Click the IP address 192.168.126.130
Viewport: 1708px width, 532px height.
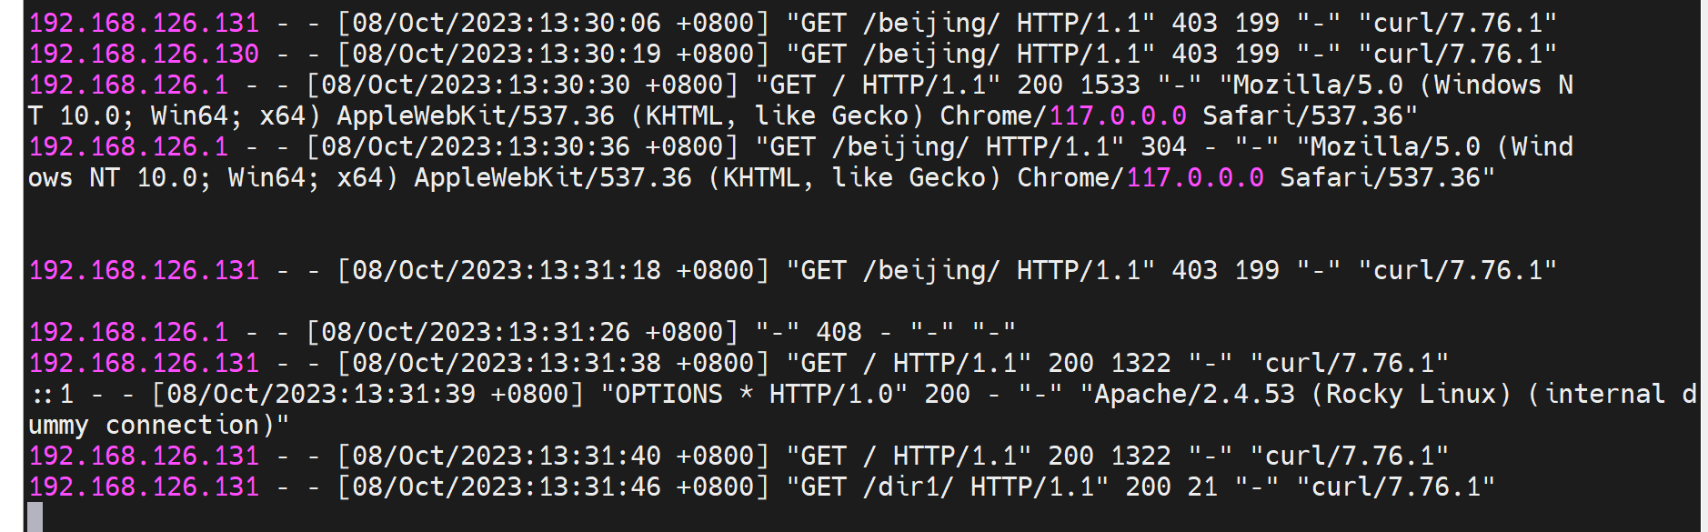point(144,54)
